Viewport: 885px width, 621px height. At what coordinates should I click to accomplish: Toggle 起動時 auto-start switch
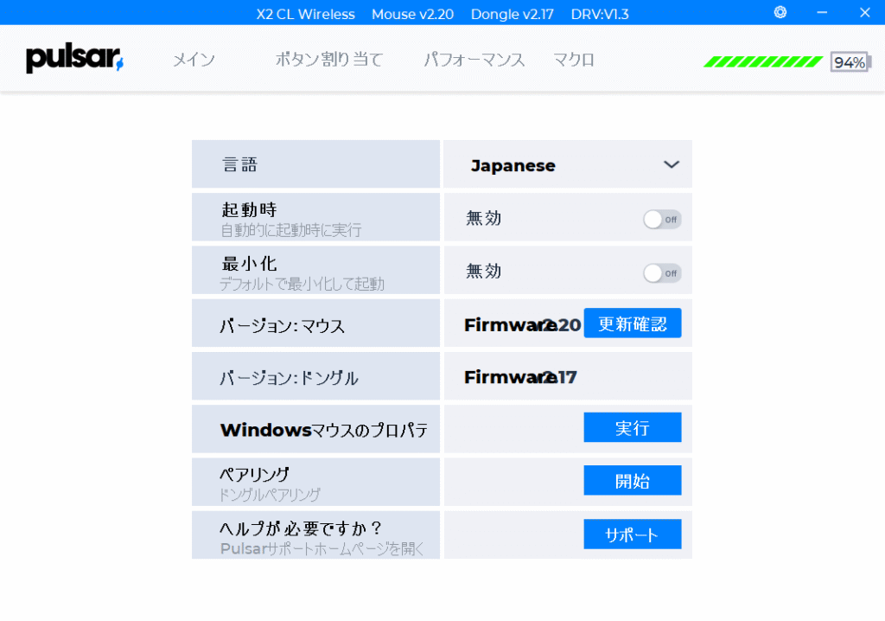pos(662,219)
